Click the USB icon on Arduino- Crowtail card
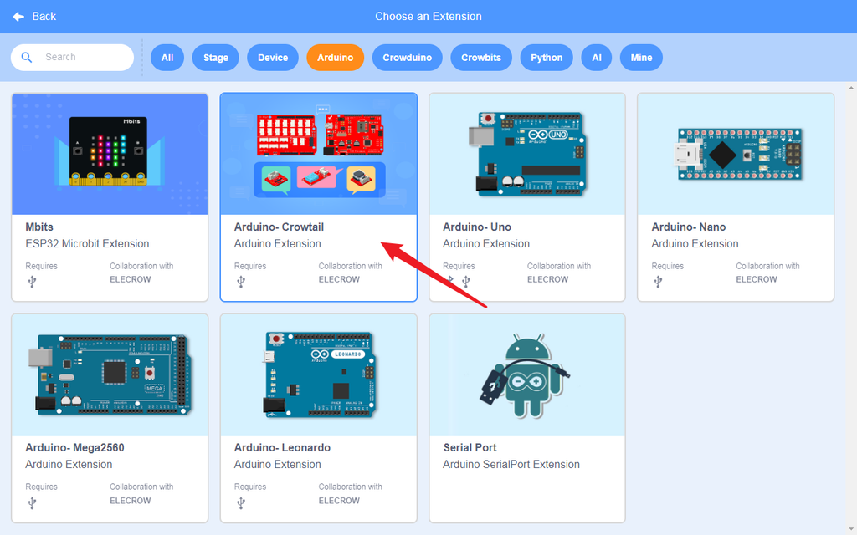Image resolution: width=857 pixels, height=535 pixels. tap(240, 282)
